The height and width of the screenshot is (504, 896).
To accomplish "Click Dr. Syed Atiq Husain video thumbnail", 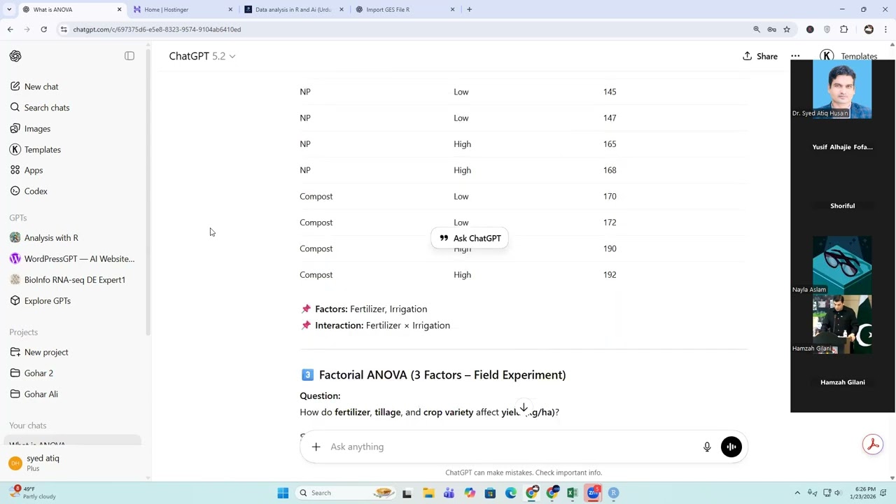I will pyautogui.click(x=842, y=89).
